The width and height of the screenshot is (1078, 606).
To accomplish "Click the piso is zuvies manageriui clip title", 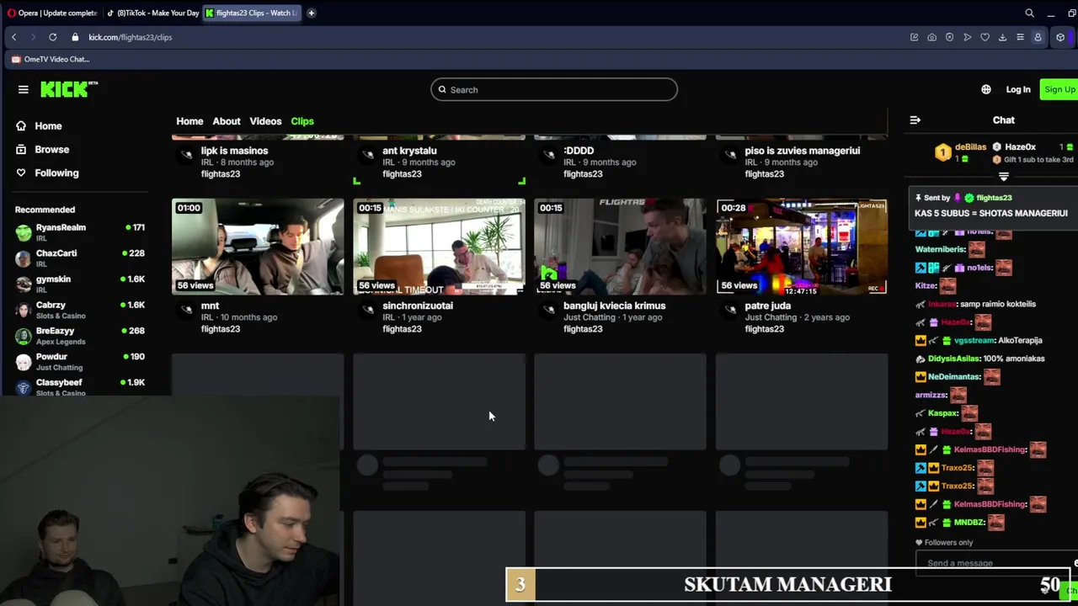I will click(x=802, y=151).
